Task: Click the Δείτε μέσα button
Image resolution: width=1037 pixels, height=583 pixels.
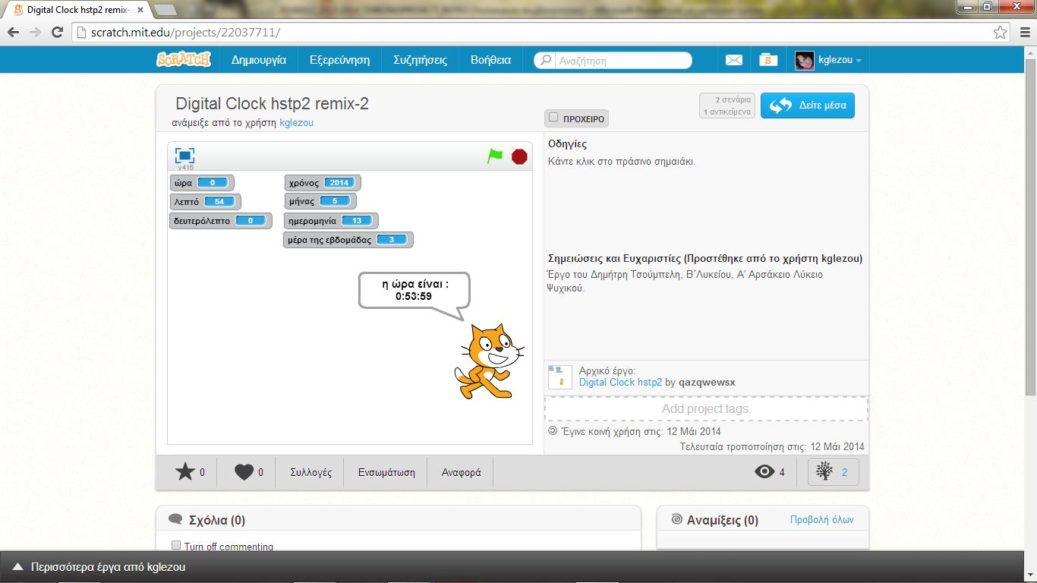Action: point(808,106)
